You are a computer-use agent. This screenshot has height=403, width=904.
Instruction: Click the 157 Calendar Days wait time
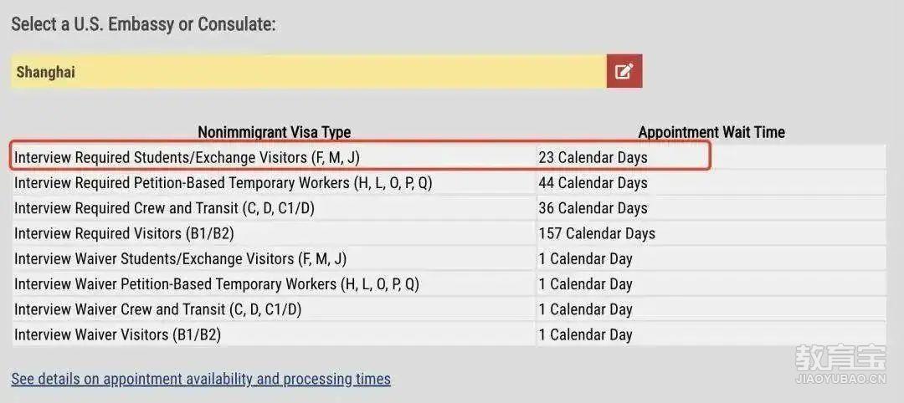click(597, 234)
